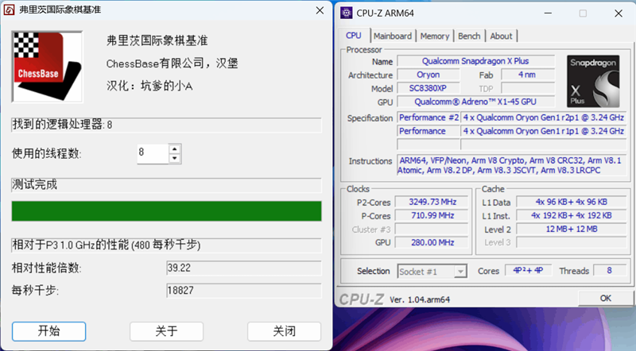Image resolution: width=636 pixels, height=351 pixels.
Task: Click the 4 nm Fab value
Action: coord(527,75)
